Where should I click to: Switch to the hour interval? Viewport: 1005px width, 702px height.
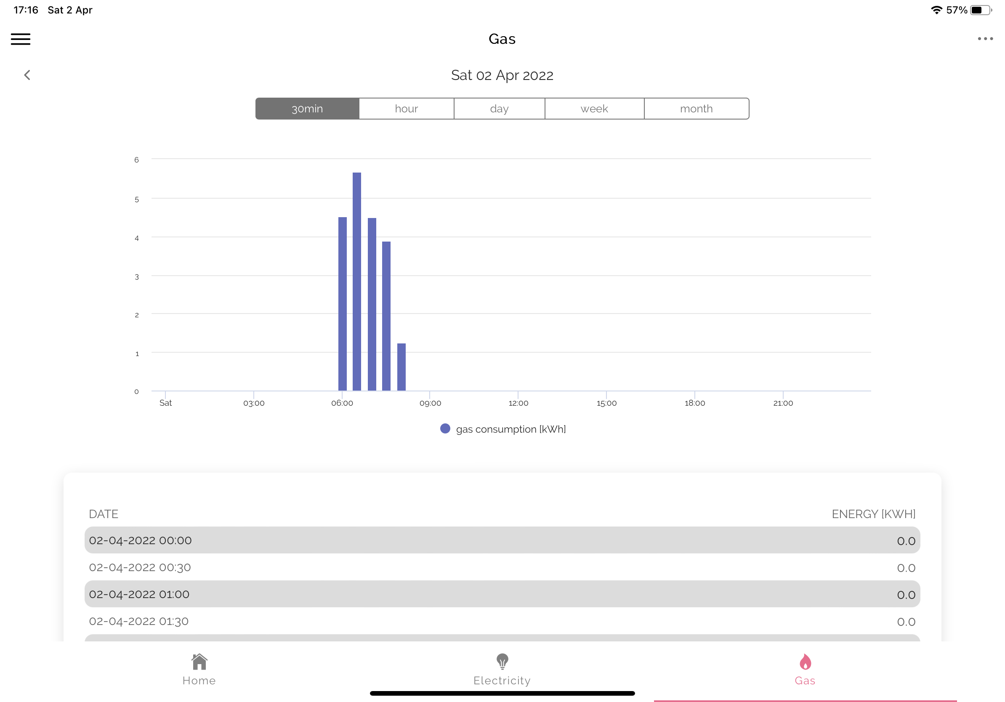click(x=406, y=109)
